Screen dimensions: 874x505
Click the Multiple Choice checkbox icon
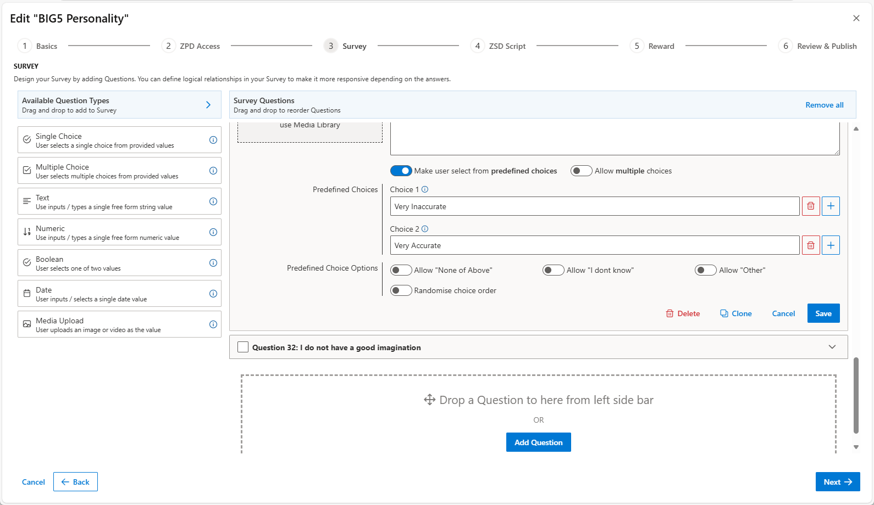(x=27, y=171)
